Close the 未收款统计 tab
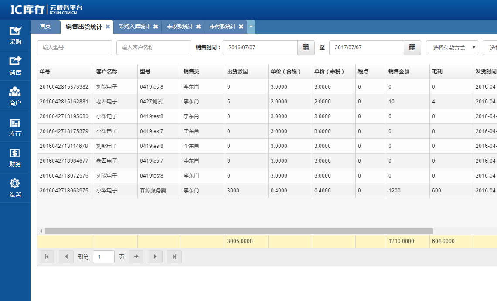Screen dimensions: 497x301 click(198, 27)
